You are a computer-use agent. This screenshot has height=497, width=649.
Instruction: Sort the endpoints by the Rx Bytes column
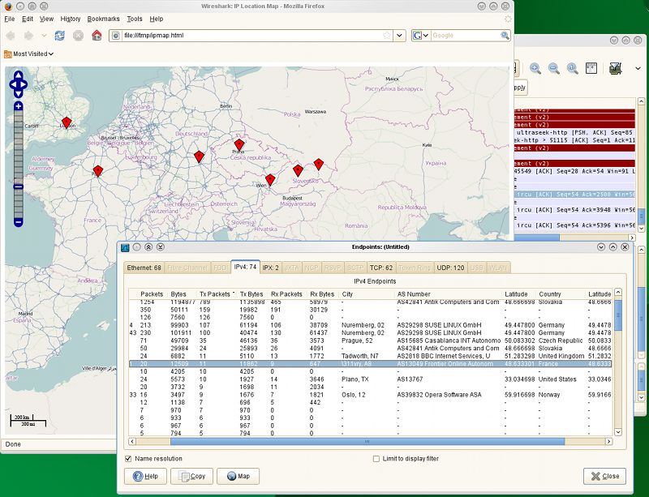[322, 294]
